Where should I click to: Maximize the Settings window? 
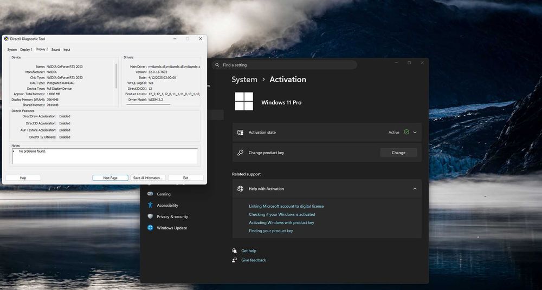point(409,63)
